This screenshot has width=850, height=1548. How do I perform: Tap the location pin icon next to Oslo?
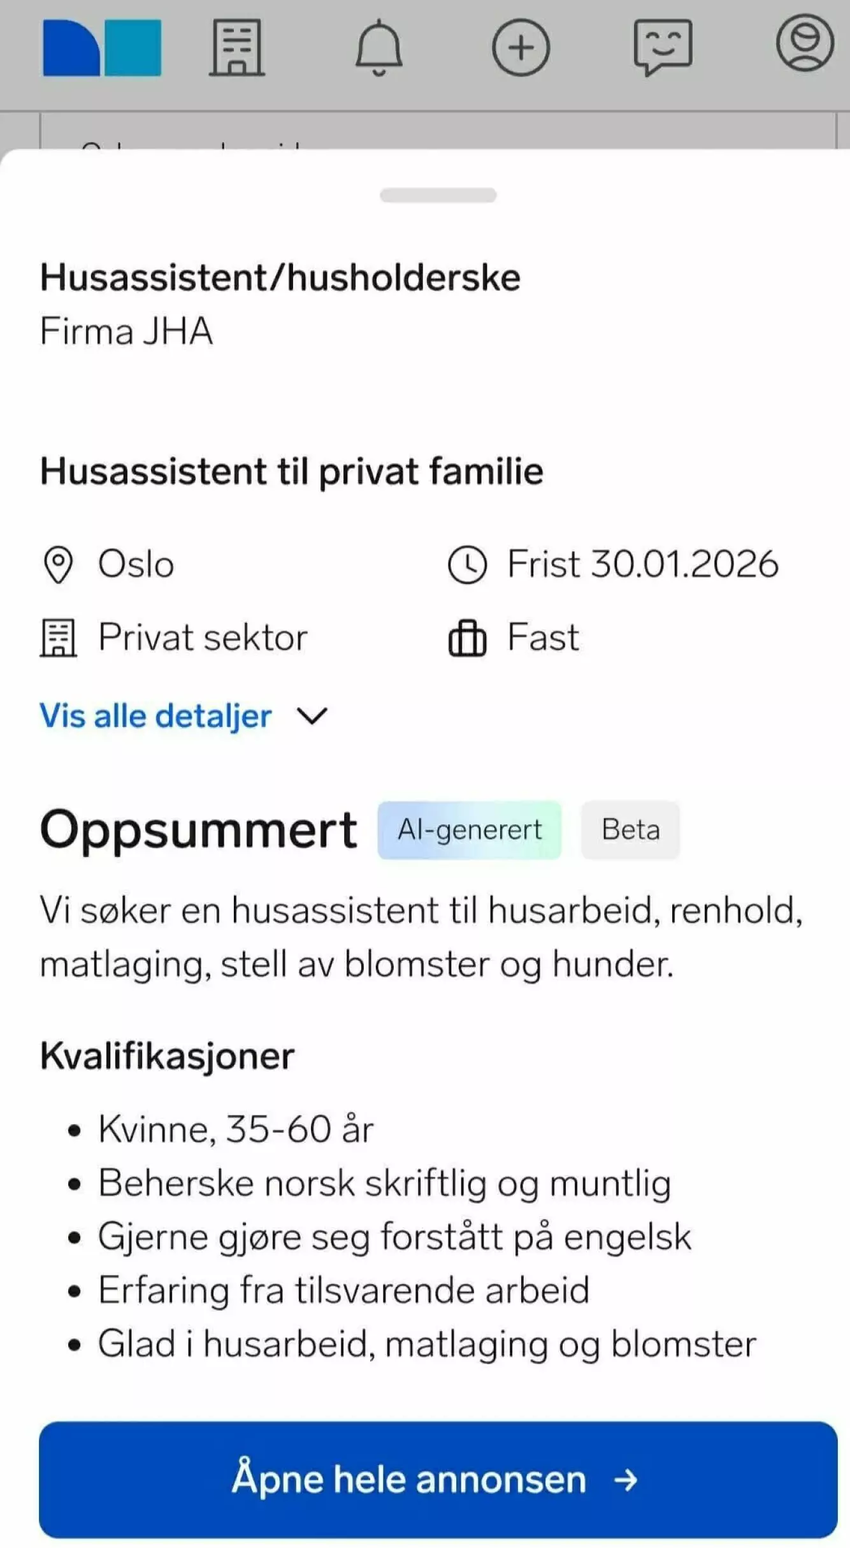click(x=59, y=565)
